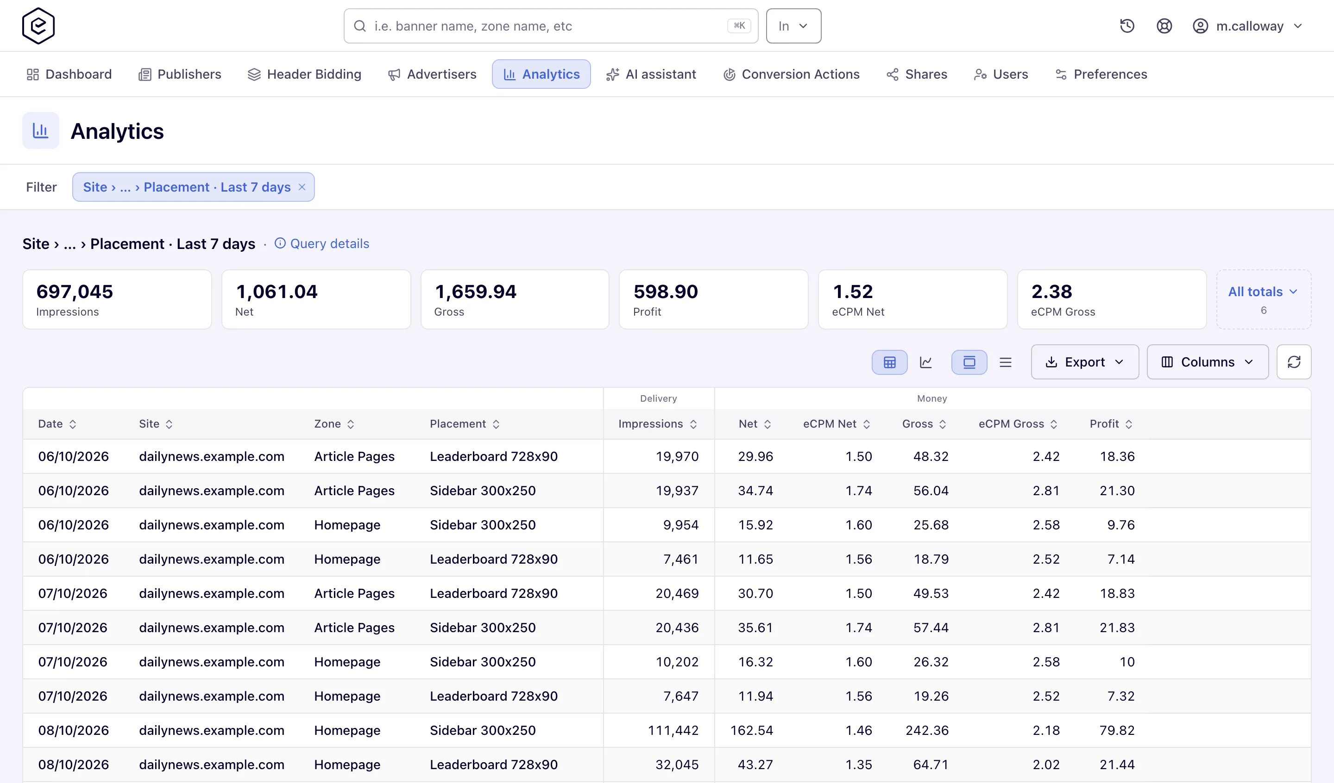
Task: Click the eCPM Net total card 1.52
Action: (x=912, y=299)
